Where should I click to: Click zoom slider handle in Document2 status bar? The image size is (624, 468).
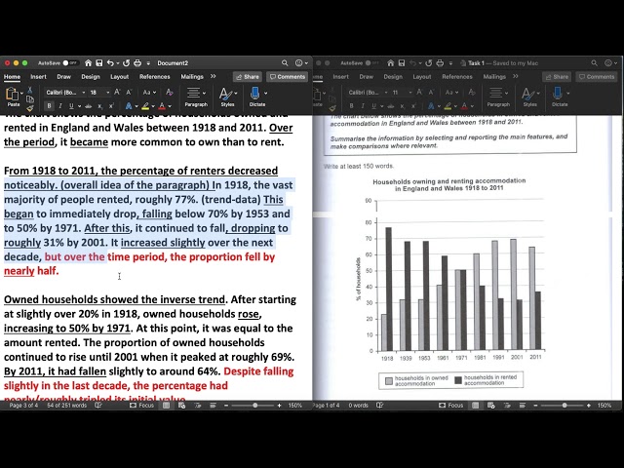click(x=254, y=406)
